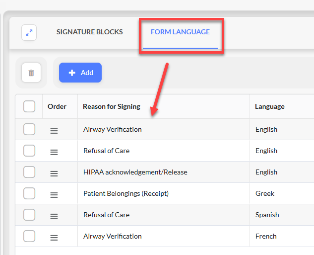Click the reorder handle for French Airway Verification
Screen dimensions: 314x255
[54, 238]
